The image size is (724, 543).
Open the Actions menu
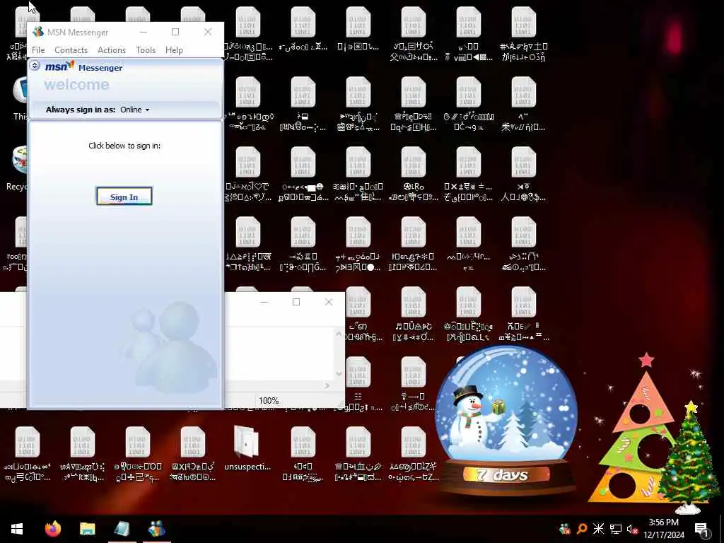tap(112, 50)
